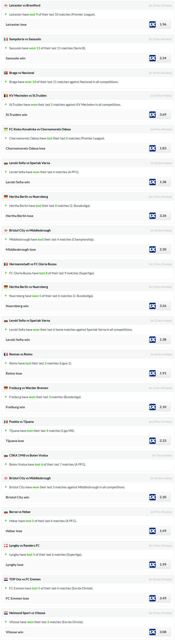
Task: Click the 1X bookmaker icon beside Leicester lose
Action: pos(152,25)
